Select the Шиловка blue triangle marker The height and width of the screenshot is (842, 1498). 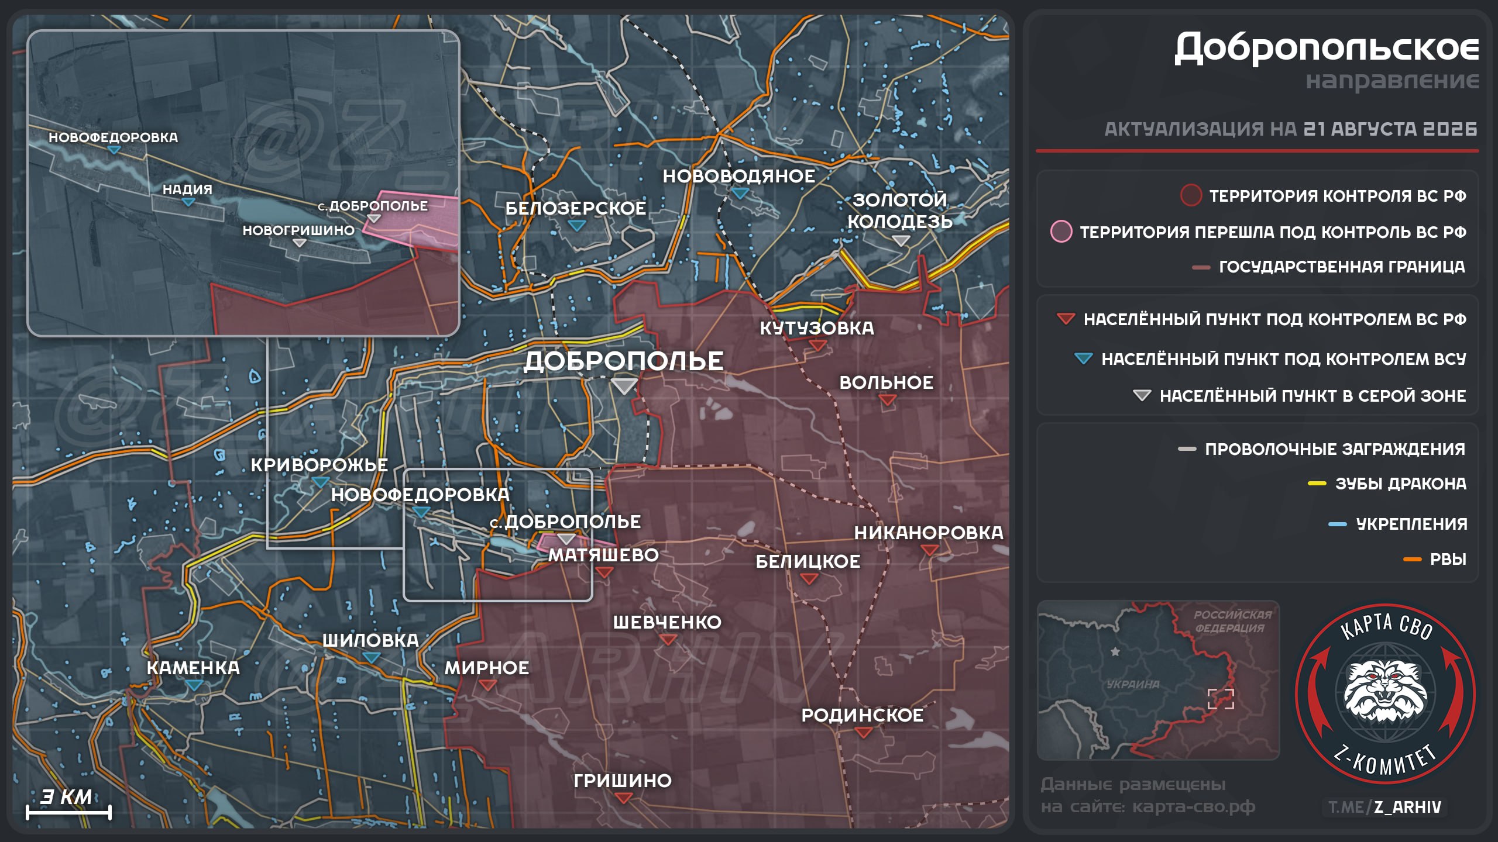[x=371, y=658]
